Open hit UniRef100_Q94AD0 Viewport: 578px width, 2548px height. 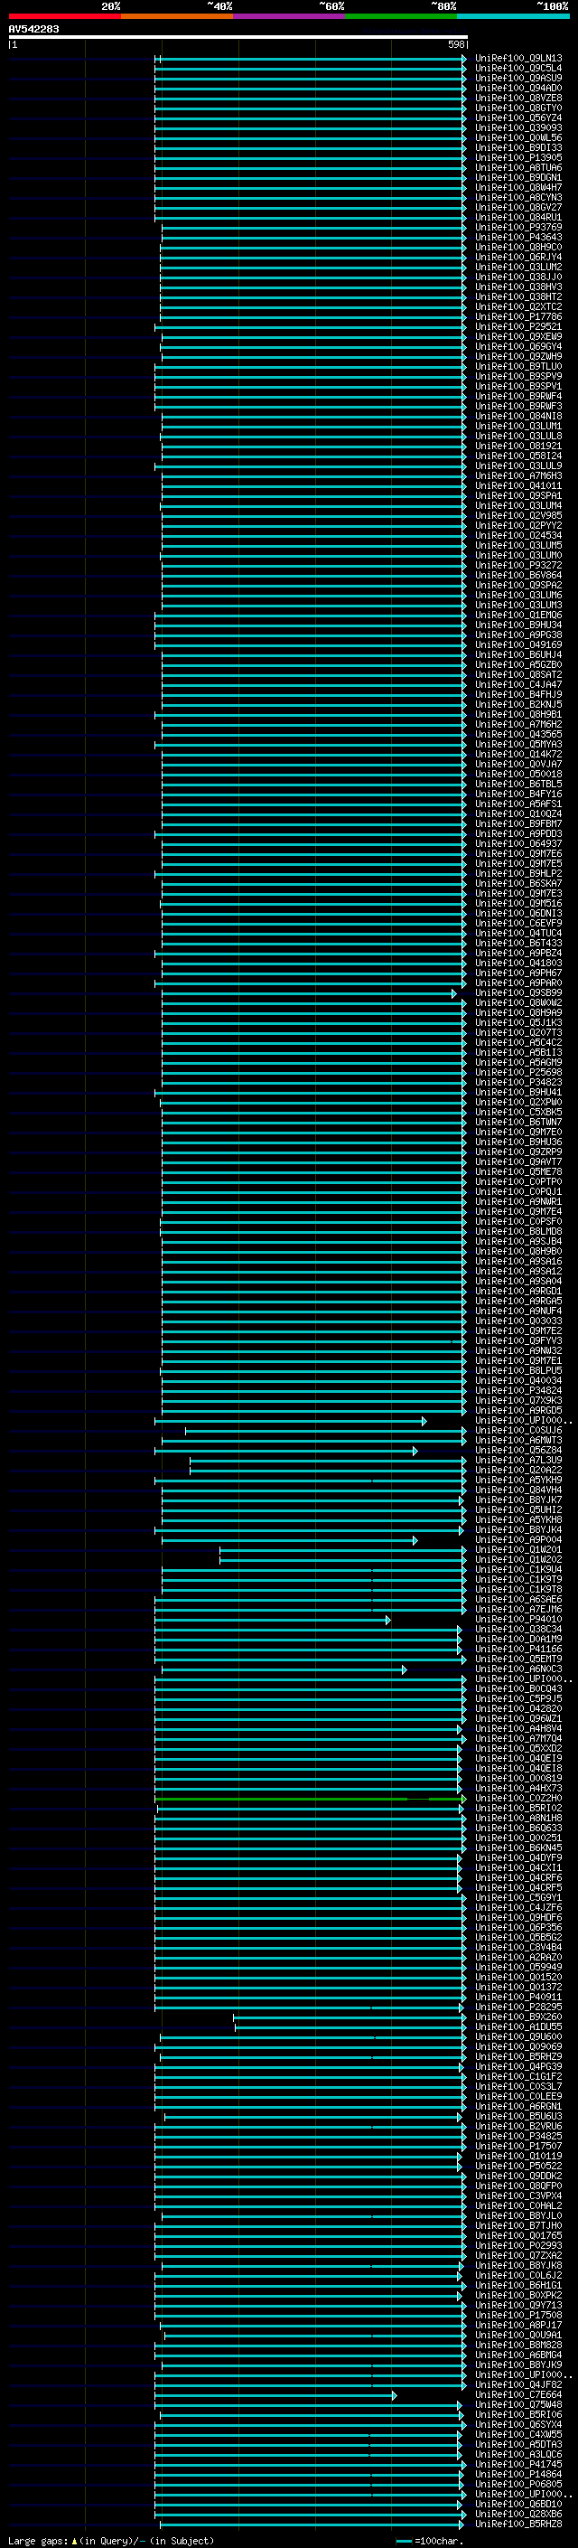(x=517, y=88)
